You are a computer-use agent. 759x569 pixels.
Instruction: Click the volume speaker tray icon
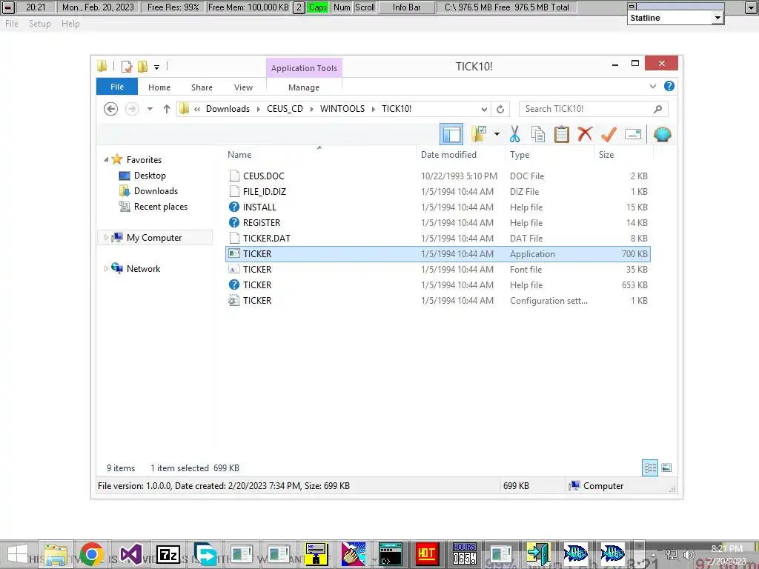click(689, 554)
